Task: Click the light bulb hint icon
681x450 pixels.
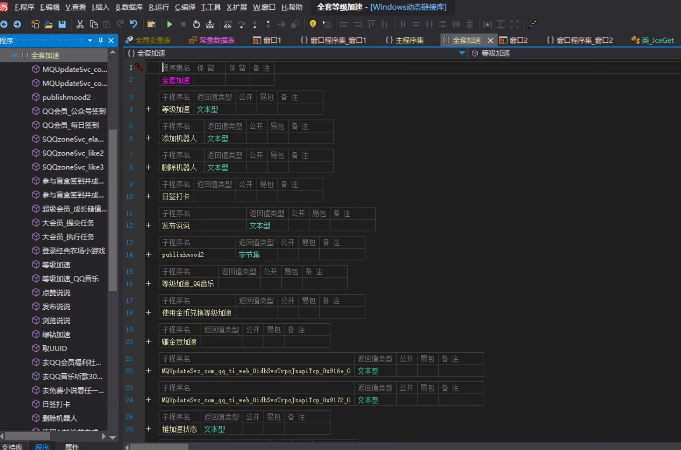Action: click(x=313, y=24)
